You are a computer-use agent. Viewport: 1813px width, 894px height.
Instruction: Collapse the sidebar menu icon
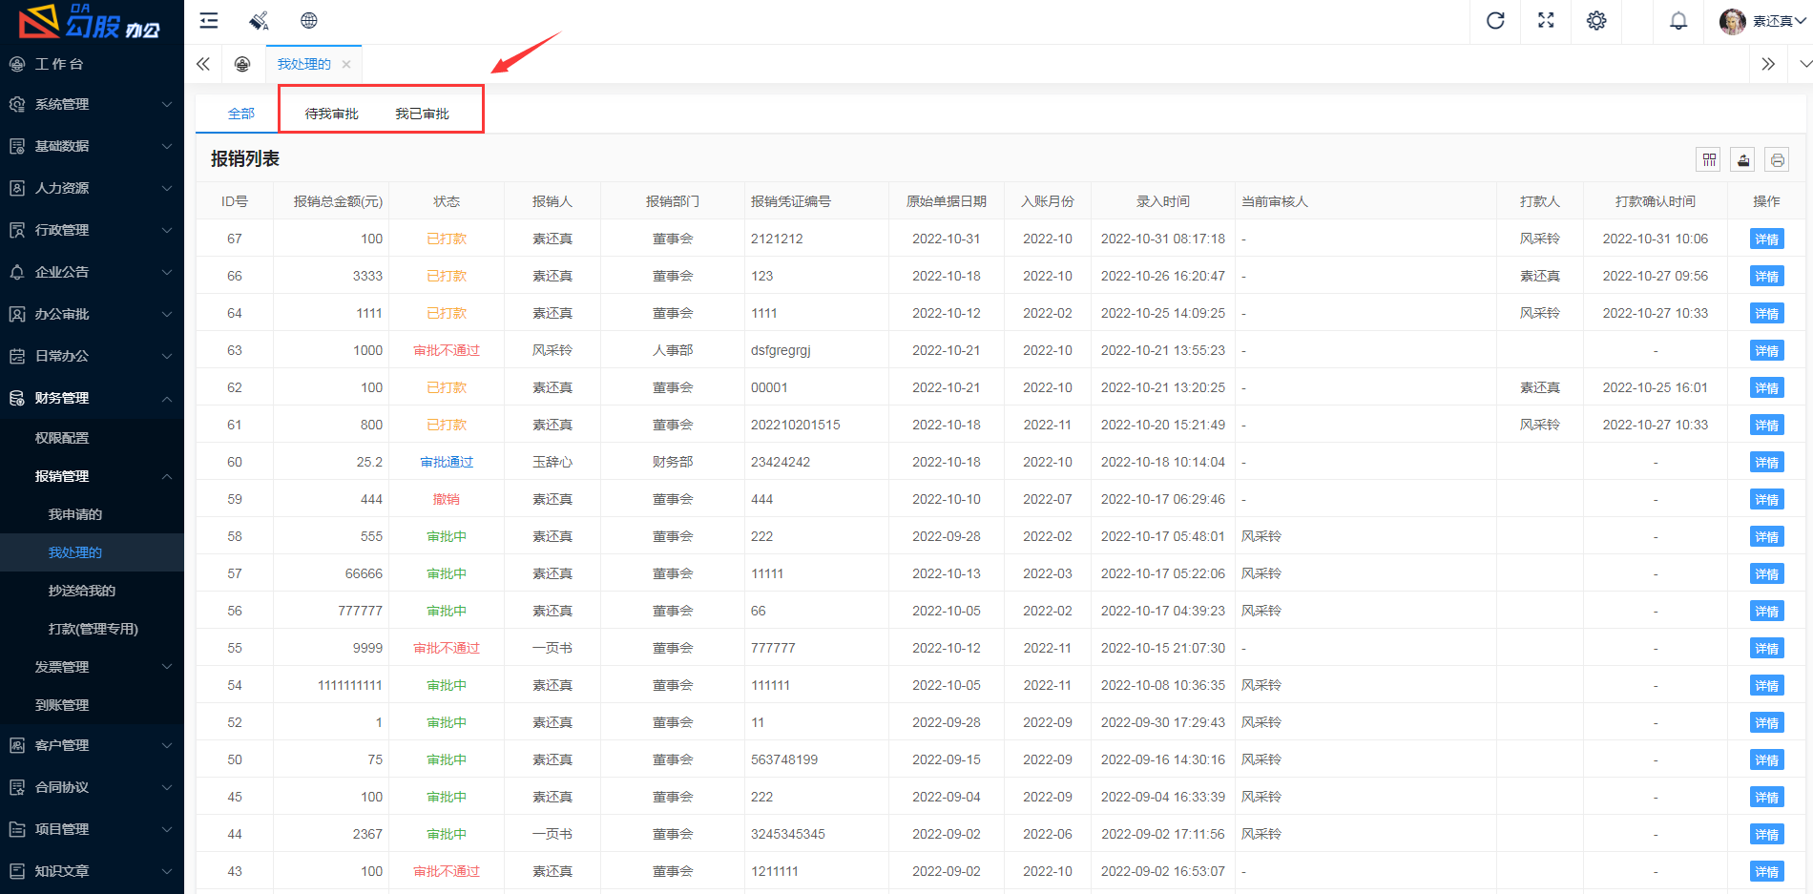click(x=208, y=21)
